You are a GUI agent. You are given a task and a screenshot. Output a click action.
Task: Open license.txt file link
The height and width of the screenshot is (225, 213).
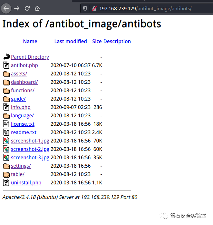click(23, 124)
